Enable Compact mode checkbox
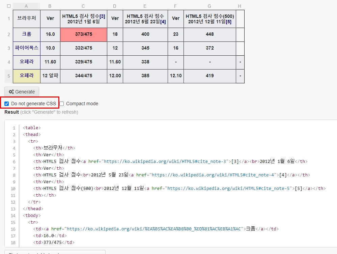The height and width of the screenshot is (254, 337). tap(62, 104)
